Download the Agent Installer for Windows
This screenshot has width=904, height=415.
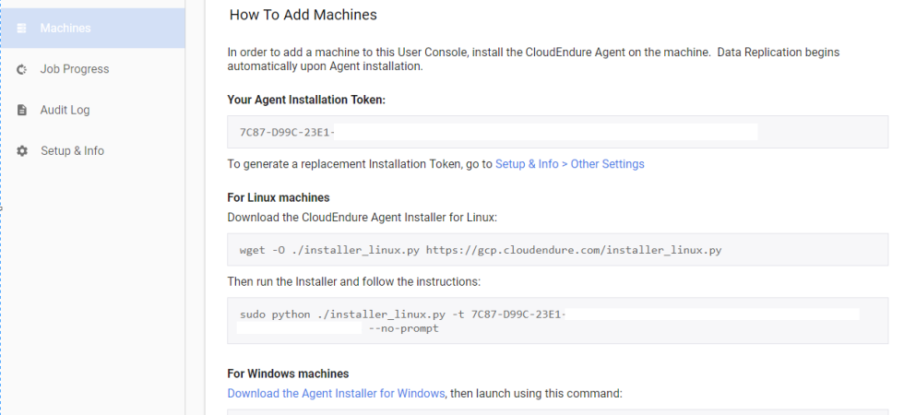click(x=336, y=394)
